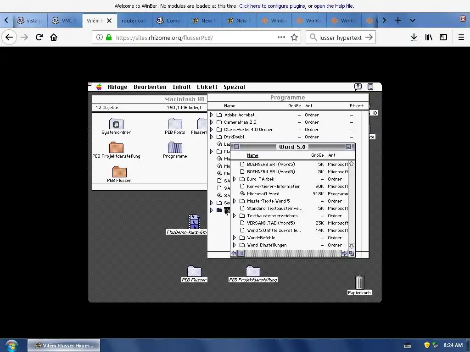
Task: Open a new tab with the plus button
Action: [x=398, y=20]
